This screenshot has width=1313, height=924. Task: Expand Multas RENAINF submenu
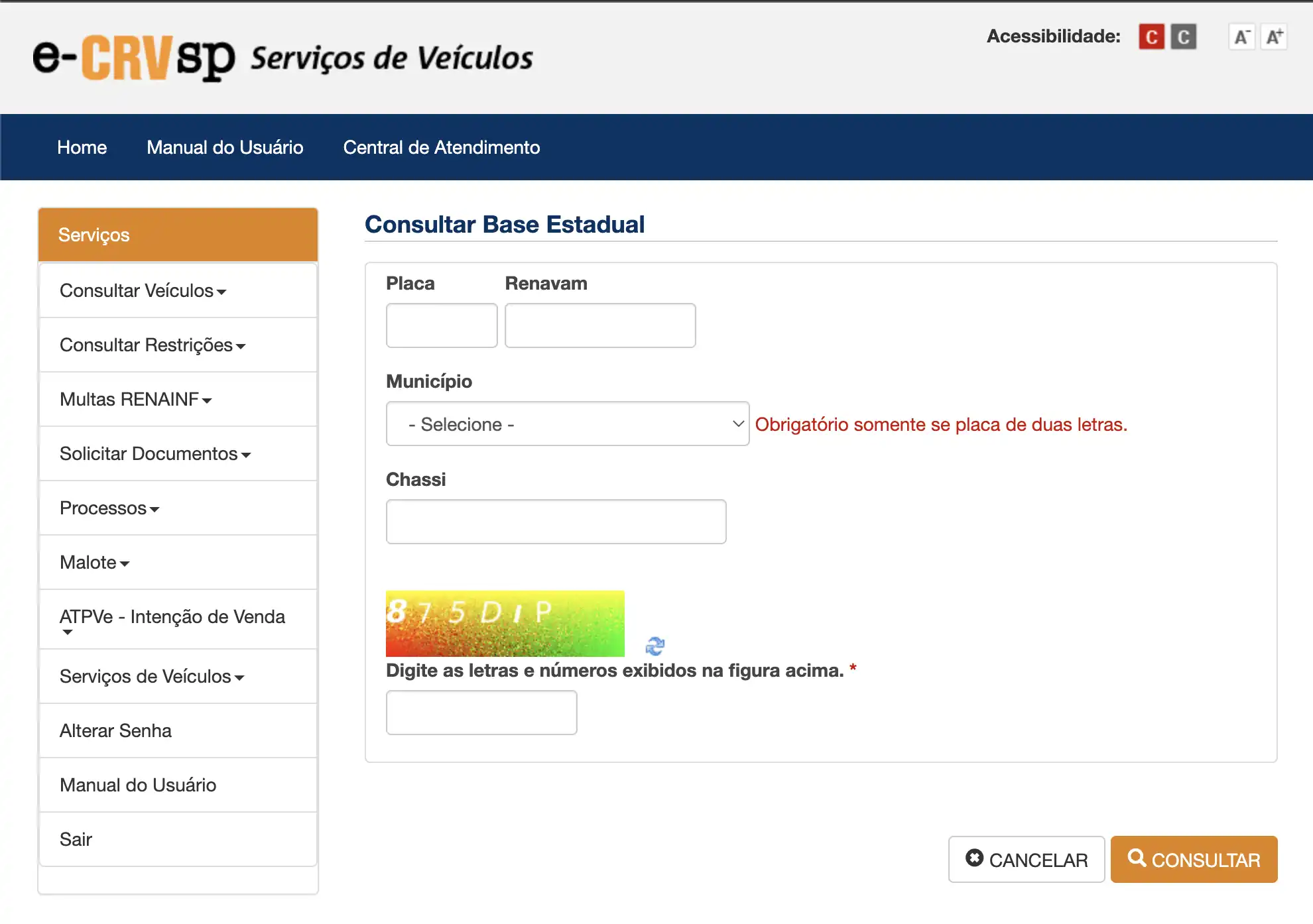click(x=135, y=400)
